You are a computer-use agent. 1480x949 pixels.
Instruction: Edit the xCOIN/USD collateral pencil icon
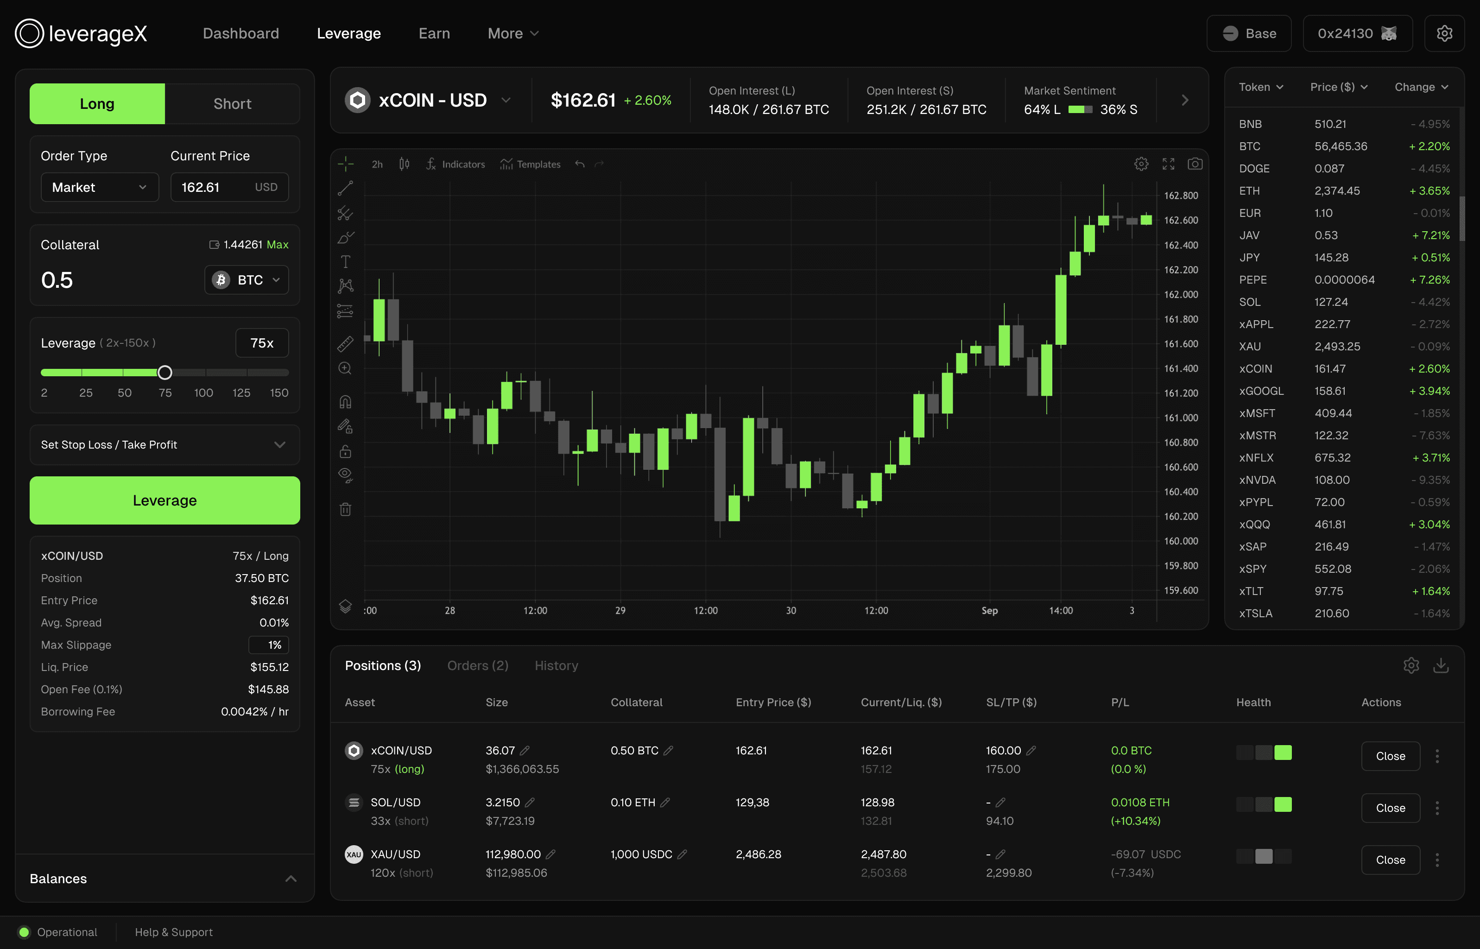[x=669, y=751]
